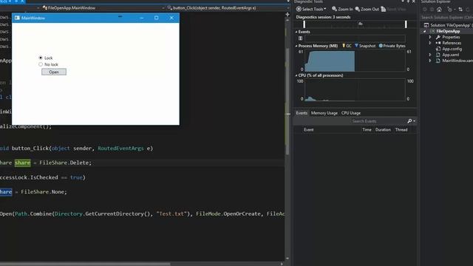Click the Search Events magnifier icon

409,121
